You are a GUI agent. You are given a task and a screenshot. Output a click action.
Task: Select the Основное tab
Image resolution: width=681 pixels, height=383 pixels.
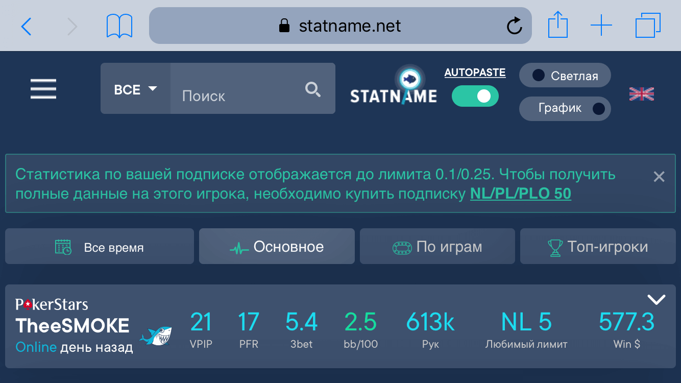tap(277, 246)
